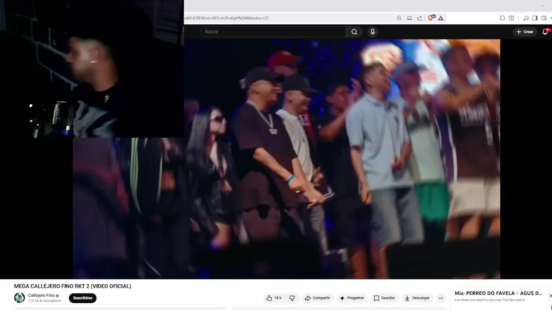Screen dimensions: 552x310
Task: Open more actions three-dot menu
Action: coord(441,298)
